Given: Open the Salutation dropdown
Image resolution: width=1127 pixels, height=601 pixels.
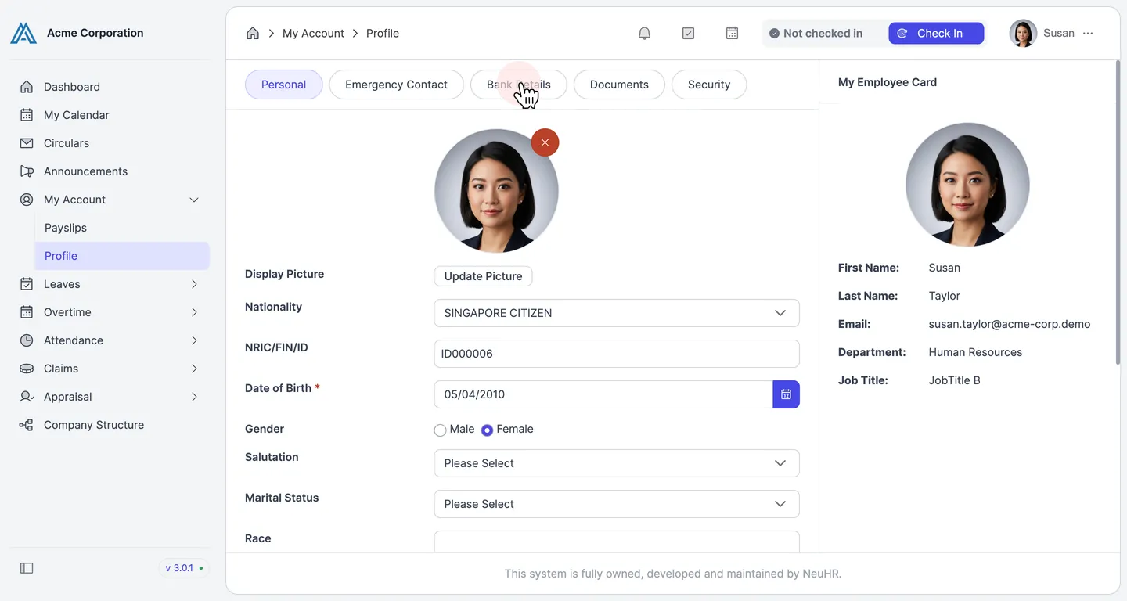Looking at the screenshot, I should (x=617, y=463).
